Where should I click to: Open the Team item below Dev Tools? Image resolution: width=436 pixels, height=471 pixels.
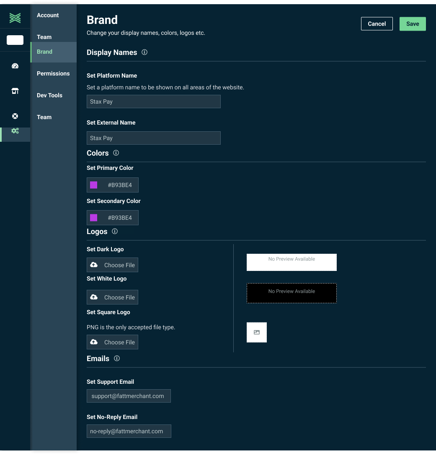tap(44, 117)
